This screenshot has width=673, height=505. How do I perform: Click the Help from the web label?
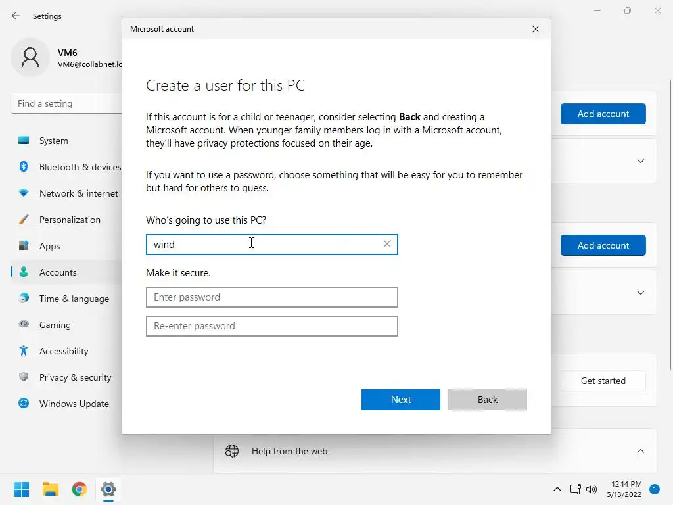click(289, 451)
